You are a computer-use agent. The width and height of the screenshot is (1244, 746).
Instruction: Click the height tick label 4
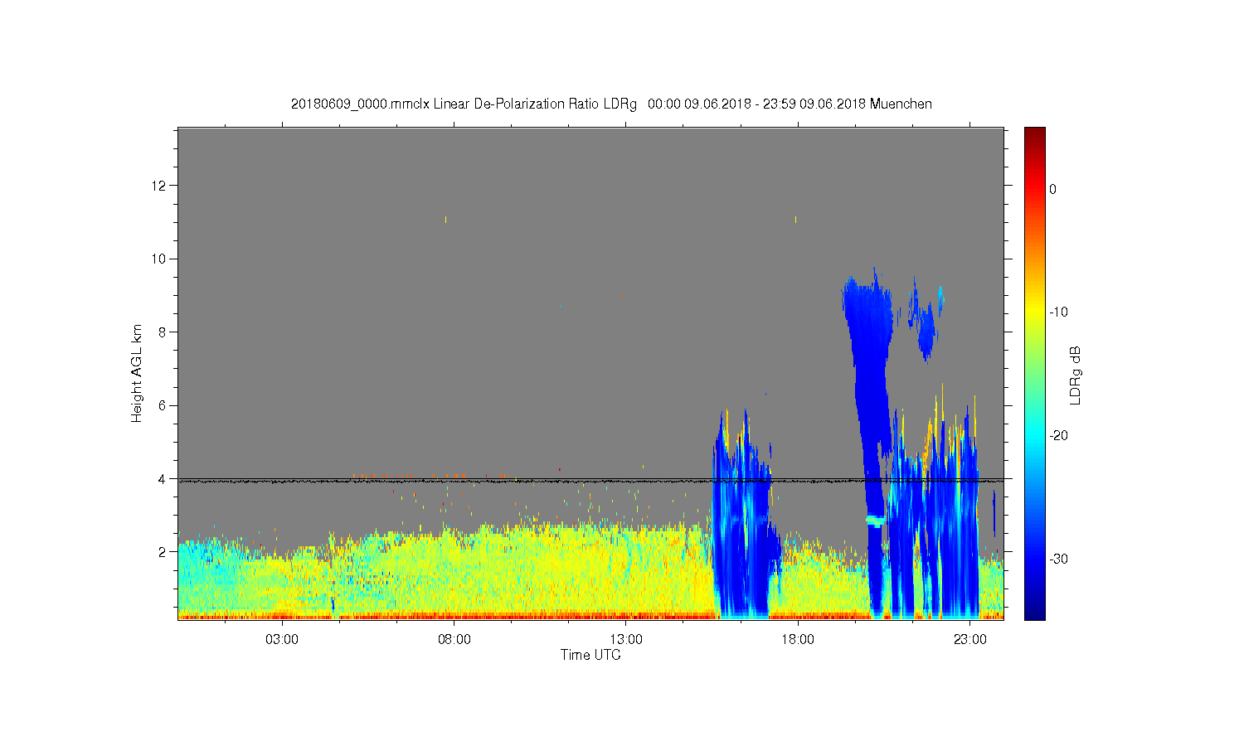162,479
